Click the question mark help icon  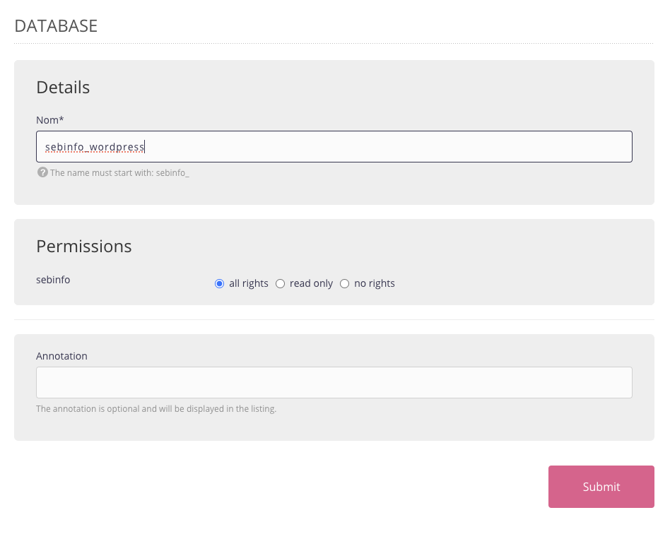pos(42,172)
